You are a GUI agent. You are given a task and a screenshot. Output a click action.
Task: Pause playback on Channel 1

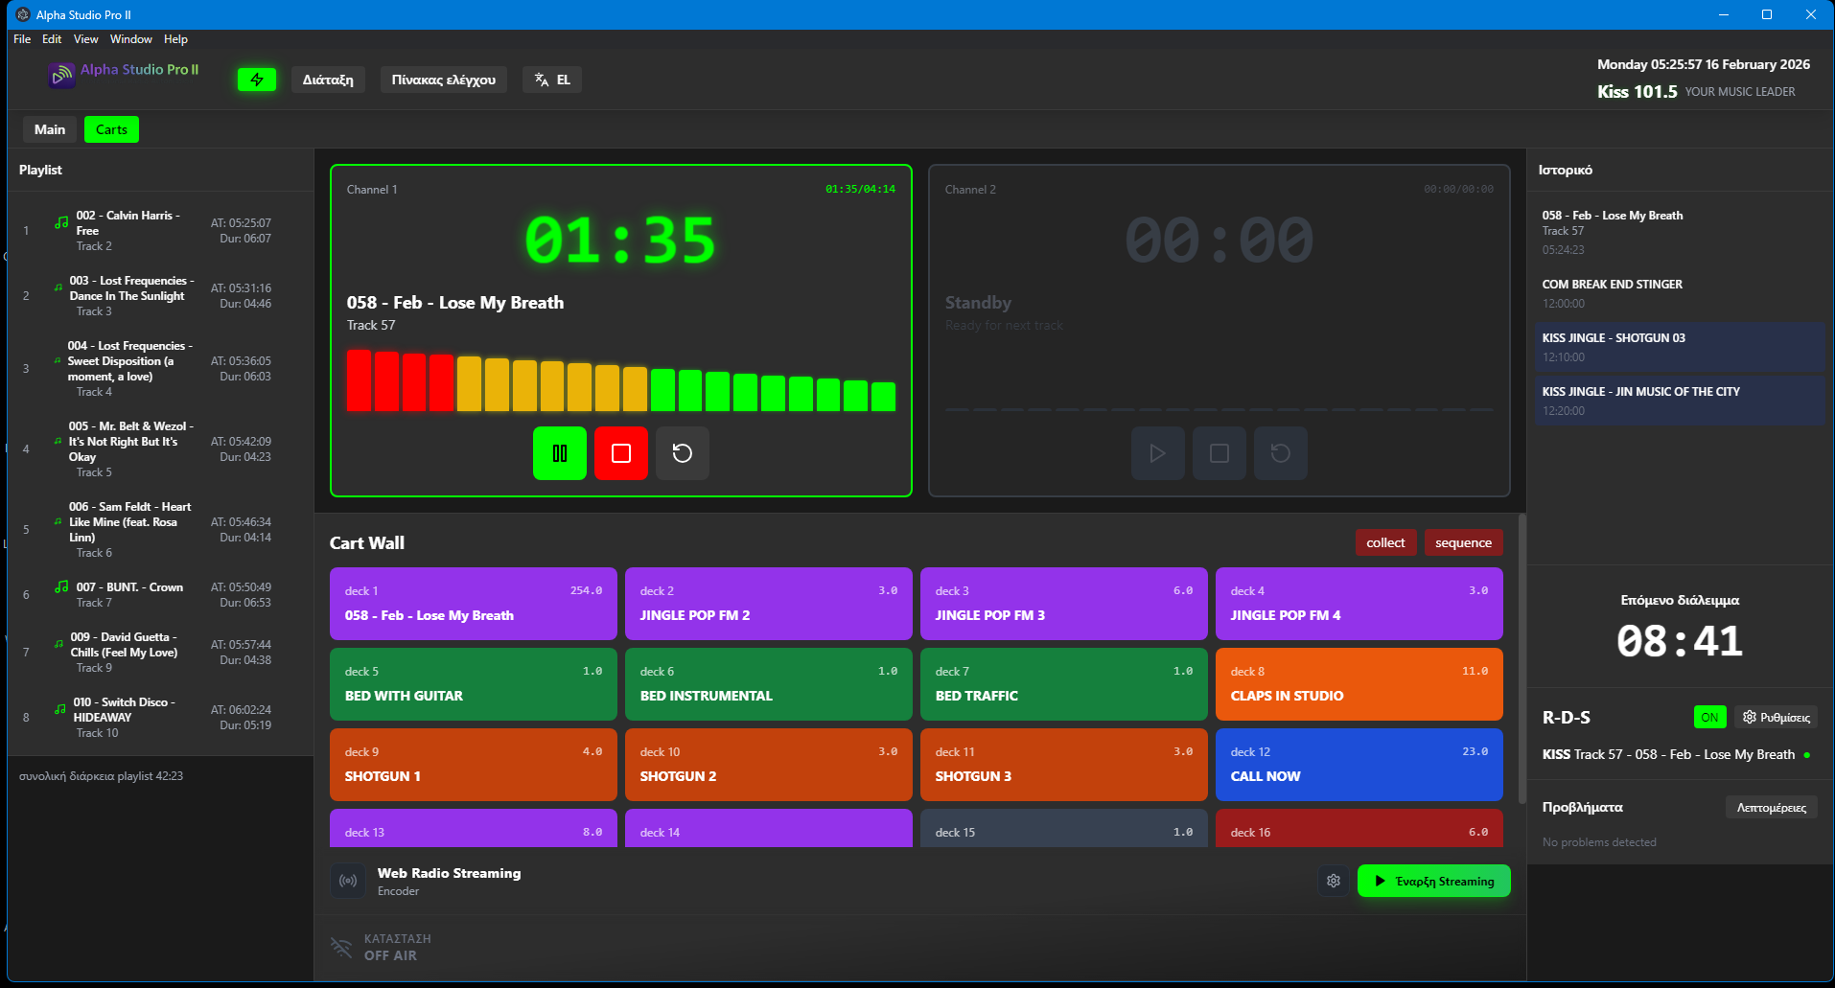pyautogui.click(x=559, y=453)
